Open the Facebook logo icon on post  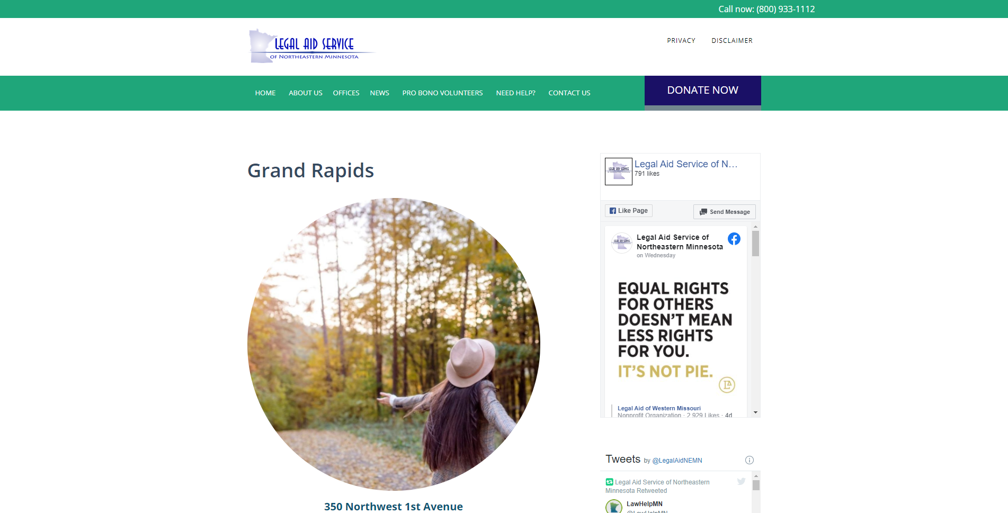click(x=734, y=239)
